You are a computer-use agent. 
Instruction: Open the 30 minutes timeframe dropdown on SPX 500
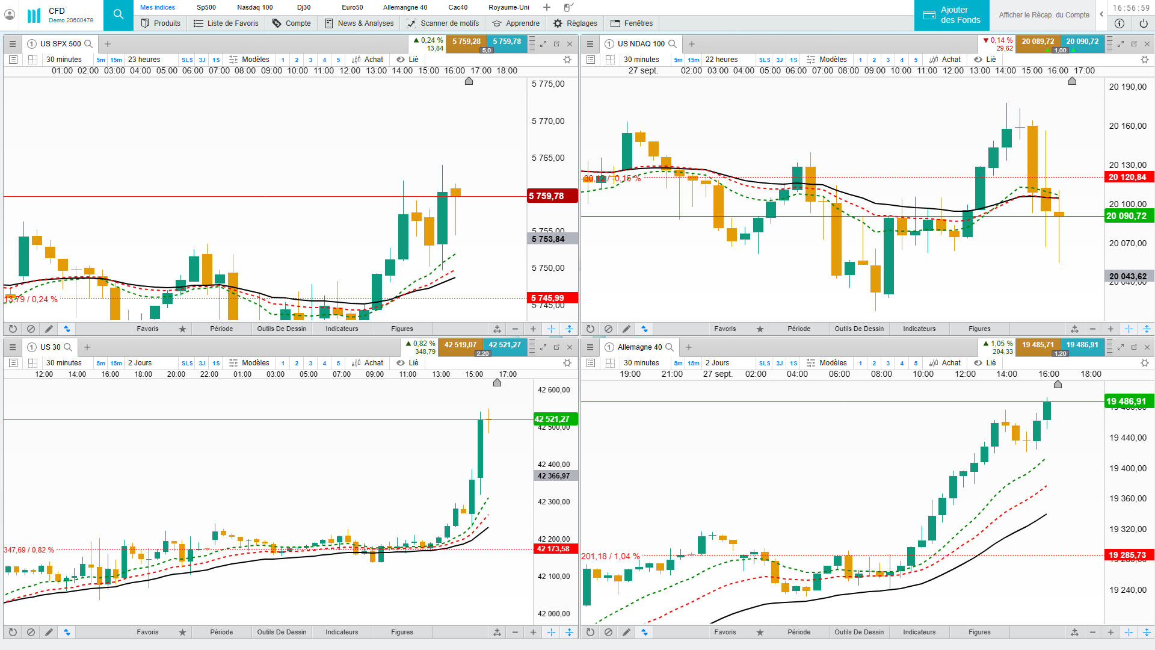64,60
